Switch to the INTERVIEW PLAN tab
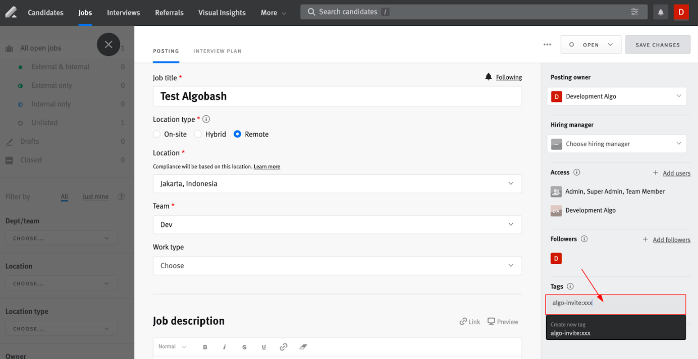The width and height of the screenshot is (698, 359). tap(217, 51)
